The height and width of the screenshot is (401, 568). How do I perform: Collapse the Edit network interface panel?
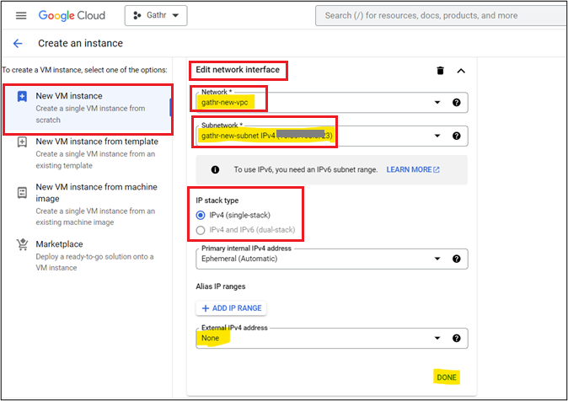461,71
